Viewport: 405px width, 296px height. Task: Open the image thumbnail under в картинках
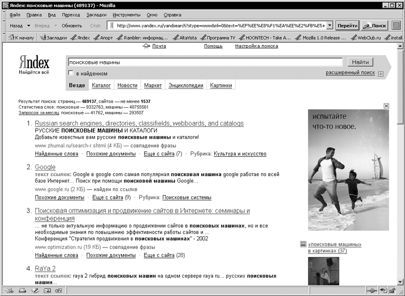323,271
